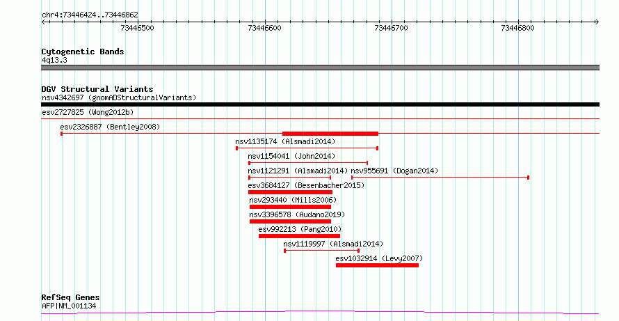Select esv1032914 (Levy2007) label
This screenshot has width=619, height=321.
point(379,258)
